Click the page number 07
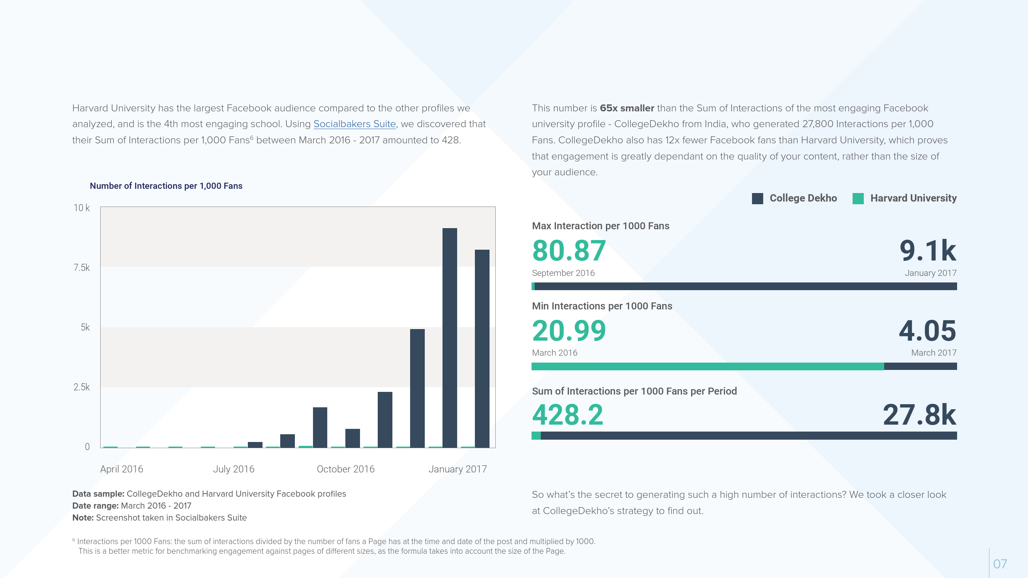The height and width of the screenshot is (578, 1028). coord(999,564)
